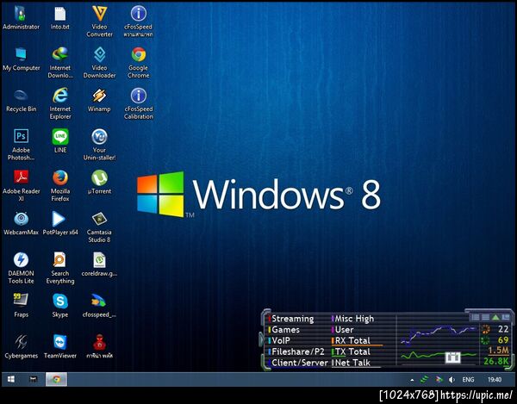This screenshot has width=517, height=404.
Task: Launch WebcamMax icon
Action: (x=21, y=223)
